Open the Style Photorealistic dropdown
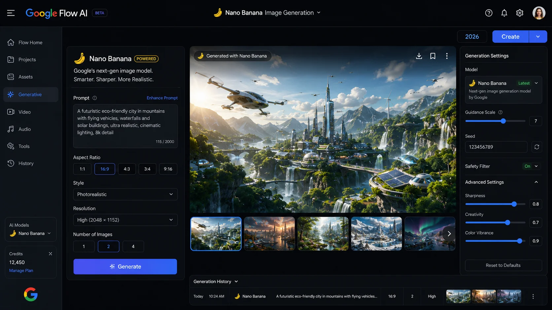The image size is (552, 310). click(x=125, y=194)
